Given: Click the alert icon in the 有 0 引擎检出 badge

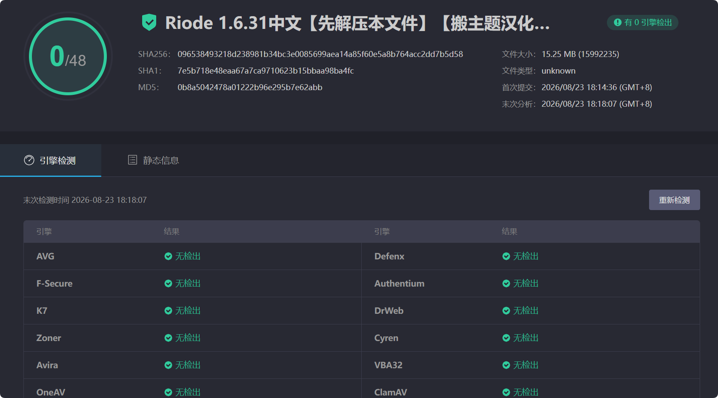Looking at the screenshot, I should coord(618,22).
